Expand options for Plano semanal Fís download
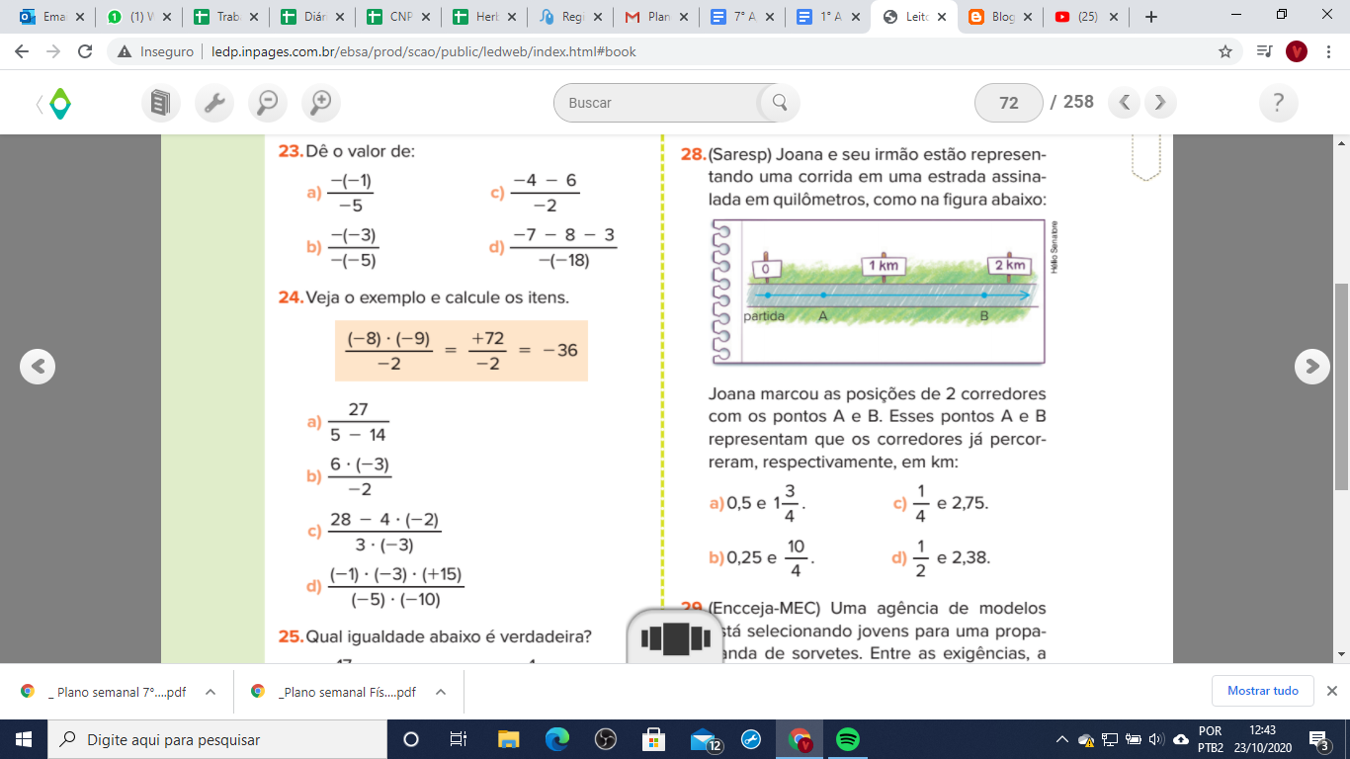 tap(441, 692)
